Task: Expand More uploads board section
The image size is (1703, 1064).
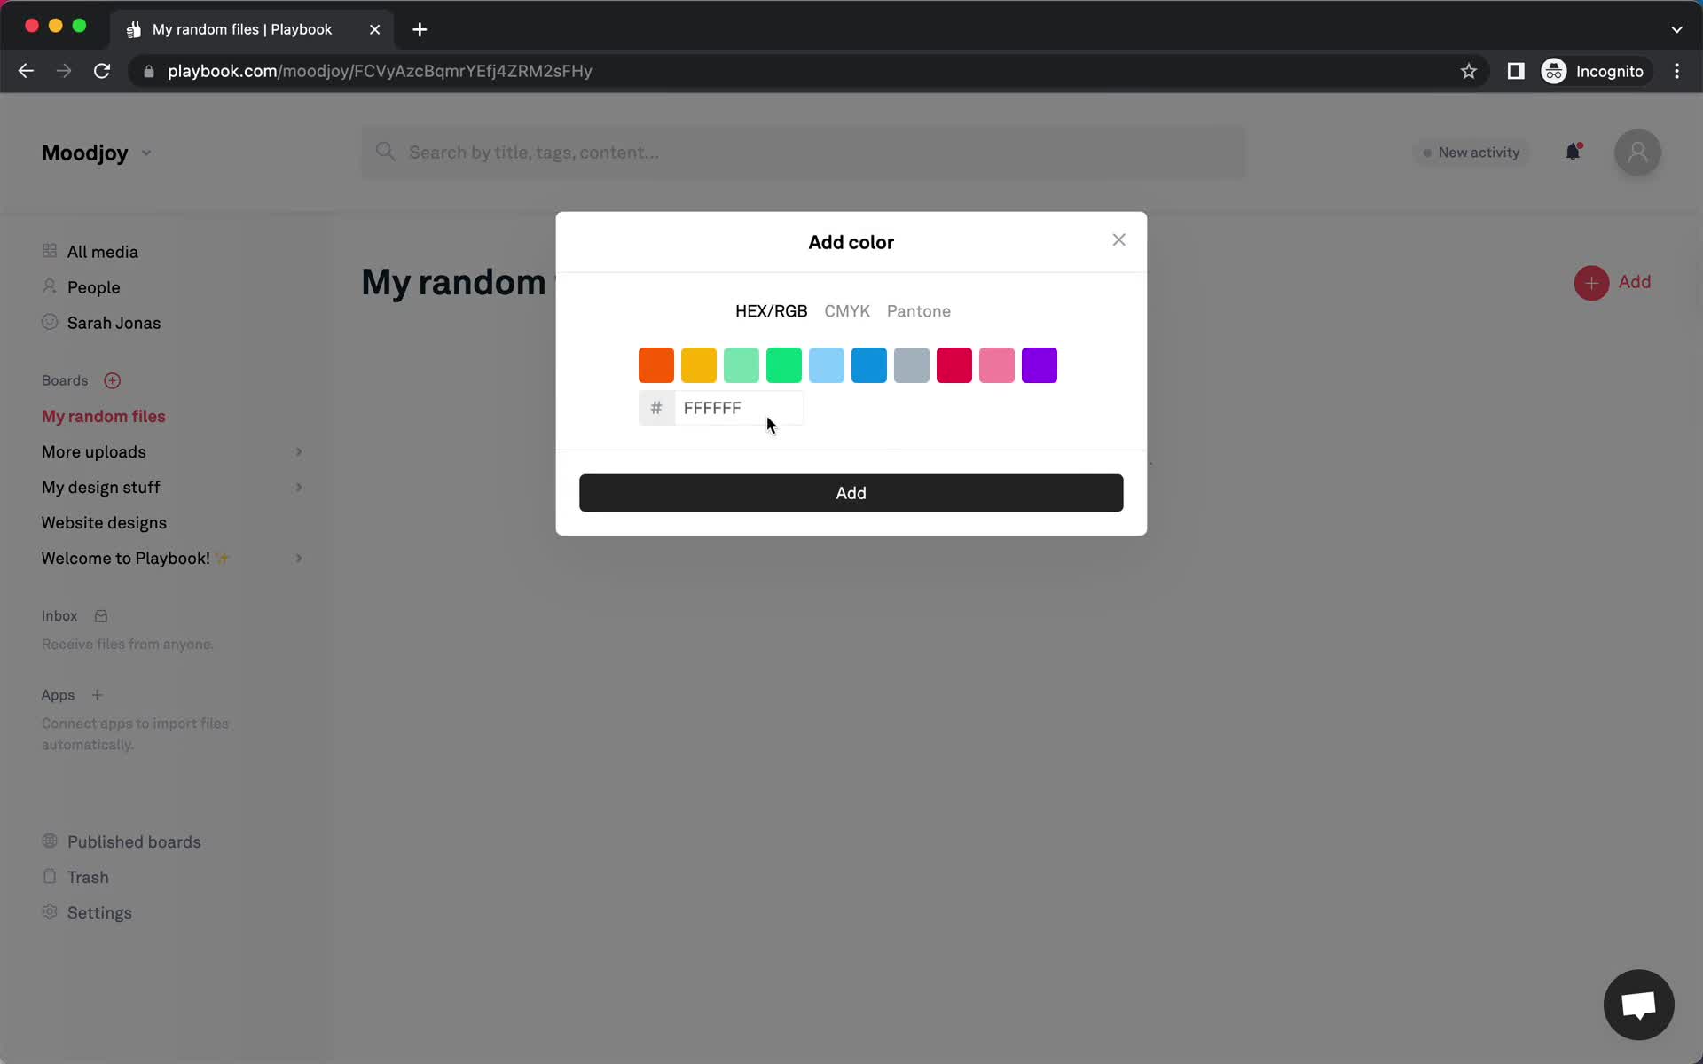Action: 298,451
